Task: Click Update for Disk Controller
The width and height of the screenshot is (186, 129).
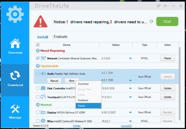Action: click(x=167, y=88)
